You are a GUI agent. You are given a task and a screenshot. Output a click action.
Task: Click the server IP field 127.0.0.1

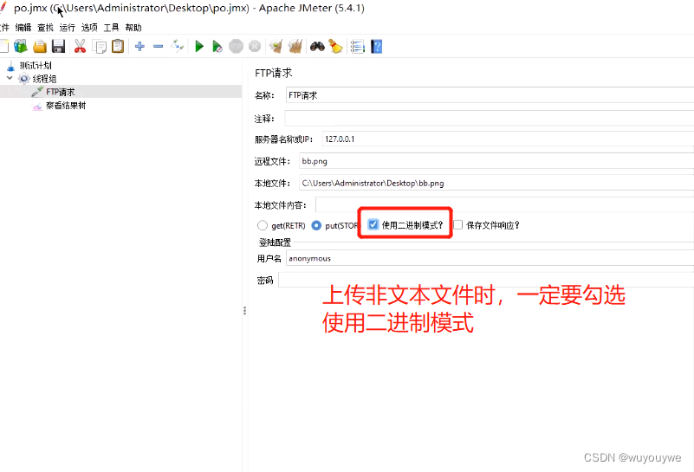pos(508,139)
